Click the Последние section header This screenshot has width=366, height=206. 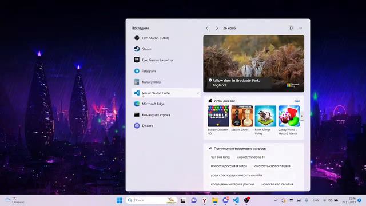(x=140, y=28)
